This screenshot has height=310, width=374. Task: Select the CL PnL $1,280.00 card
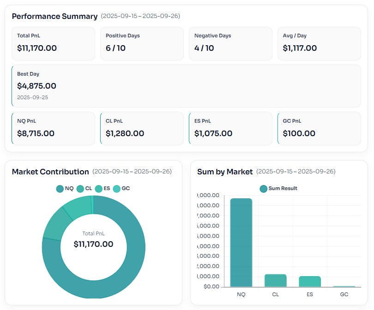tap(142, 129)
